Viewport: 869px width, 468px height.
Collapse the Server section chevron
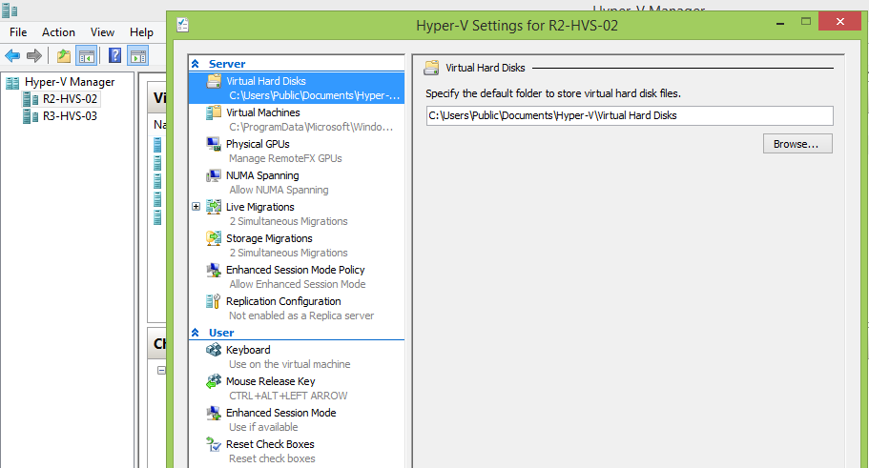click(x=196, y=64)
